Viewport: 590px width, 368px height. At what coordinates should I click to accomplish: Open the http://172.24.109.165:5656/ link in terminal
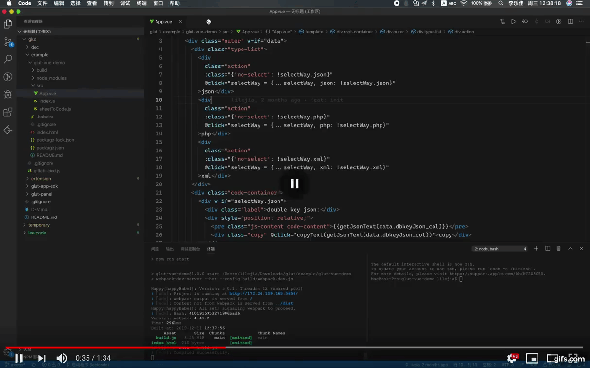pyautogui.click(x=263, y=293)
